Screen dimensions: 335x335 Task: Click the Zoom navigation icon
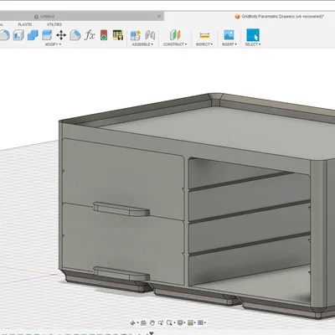pos(161,323)
